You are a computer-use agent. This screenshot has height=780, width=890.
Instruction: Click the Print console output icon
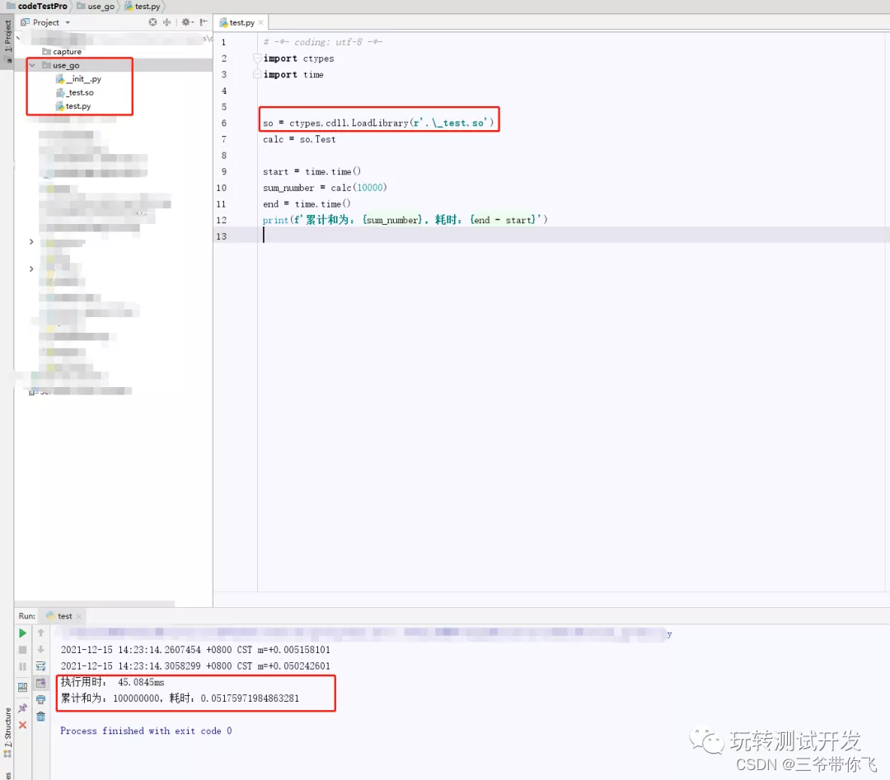pyautogui.click(x=41, y=699)
